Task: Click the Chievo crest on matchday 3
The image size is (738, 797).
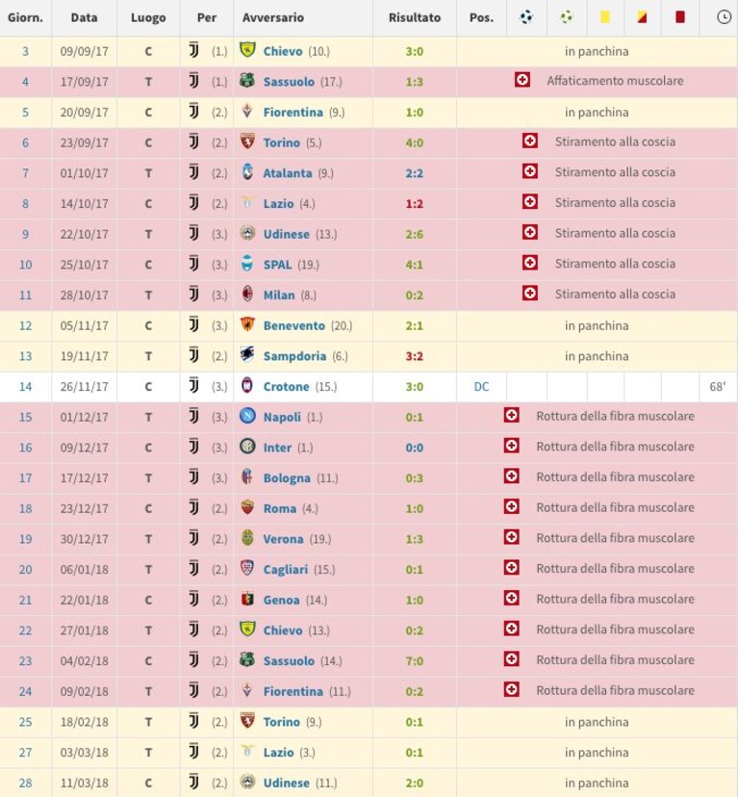Action: coord(247,50)
